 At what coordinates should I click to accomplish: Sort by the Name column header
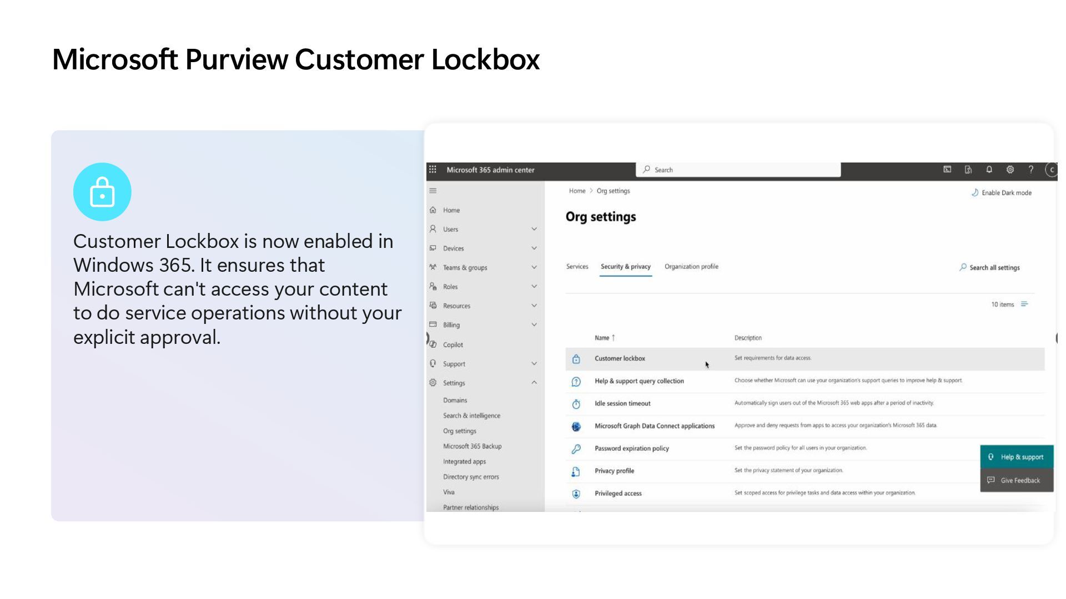click(605, 338)
